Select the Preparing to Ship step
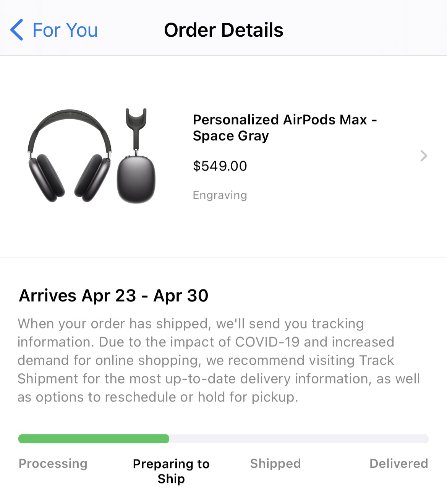 tap(171, 471)
